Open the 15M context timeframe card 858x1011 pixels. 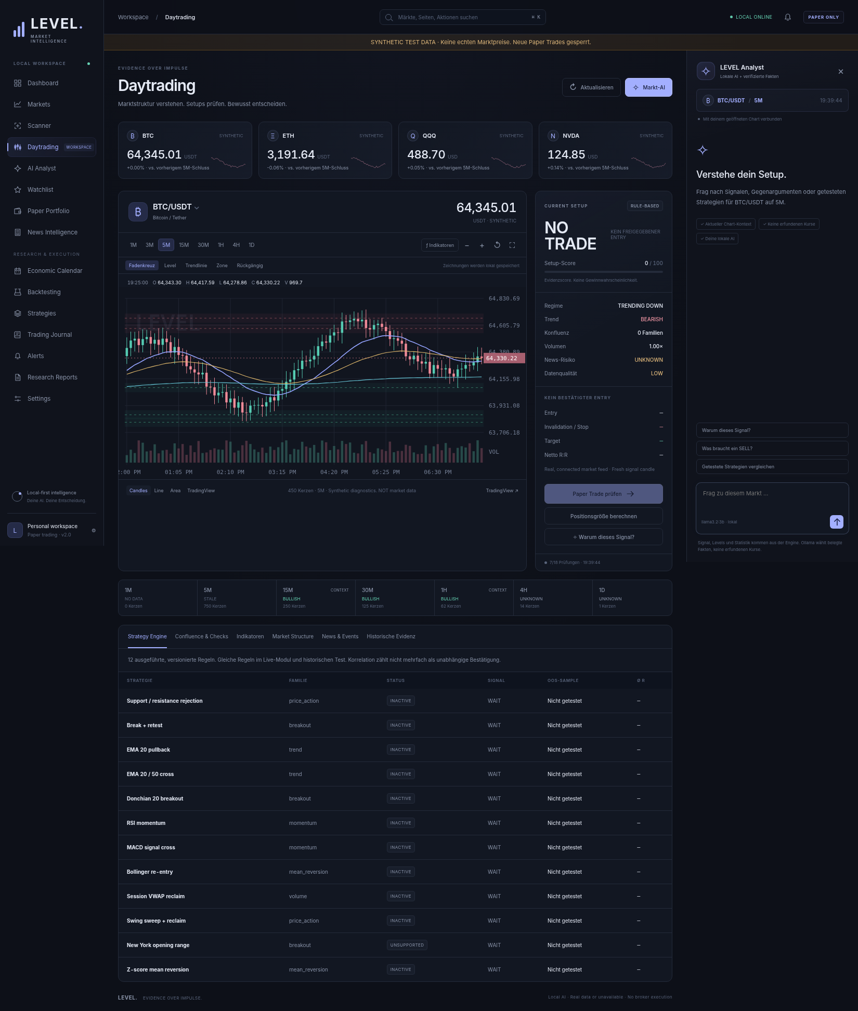(x=316, y=598)
